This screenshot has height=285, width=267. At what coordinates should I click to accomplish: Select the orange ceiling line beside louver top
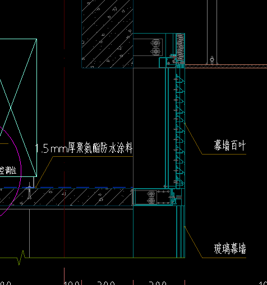[x=226, y=66]
